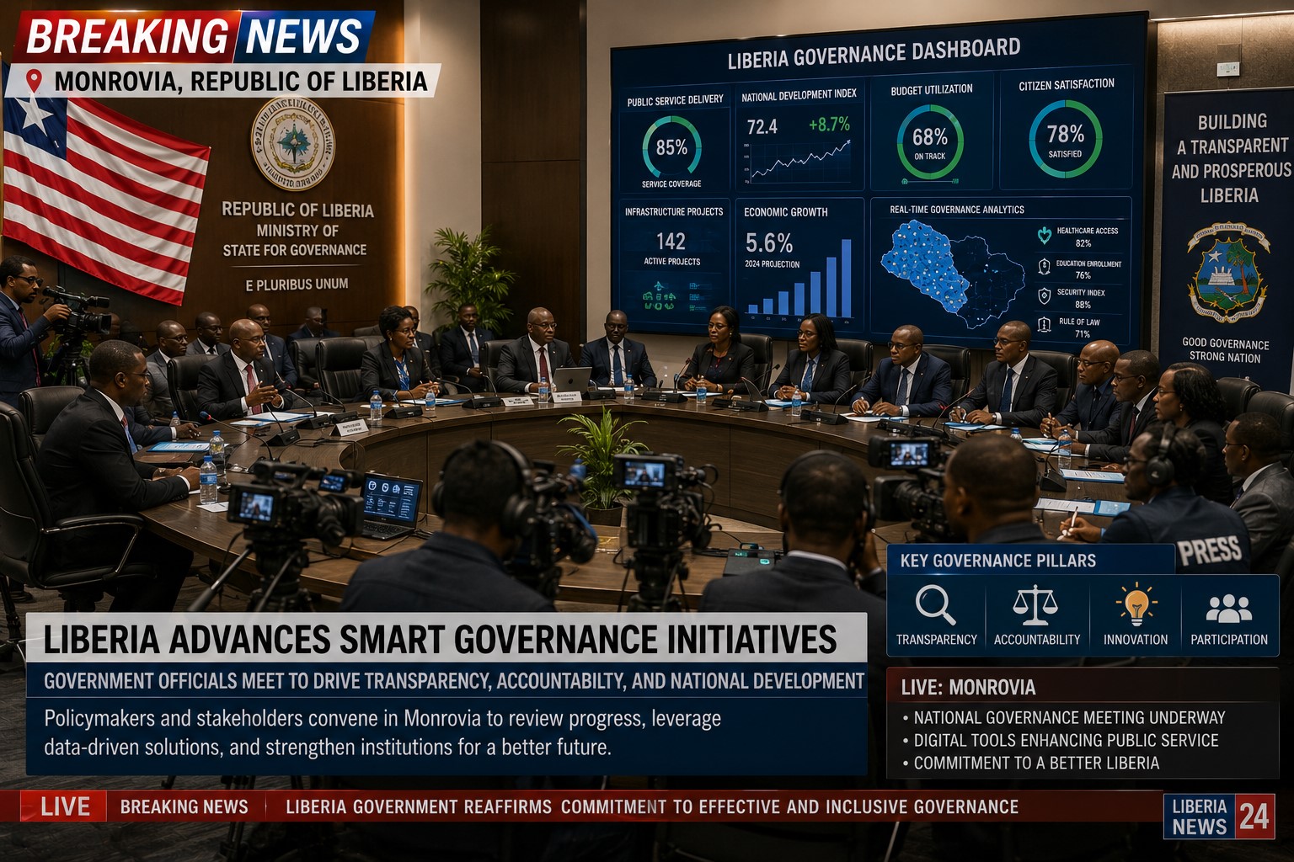
Task: Click "COMMITMENT TO A BETTER LIBERIA" bullet
Action: click(1036, 763)
